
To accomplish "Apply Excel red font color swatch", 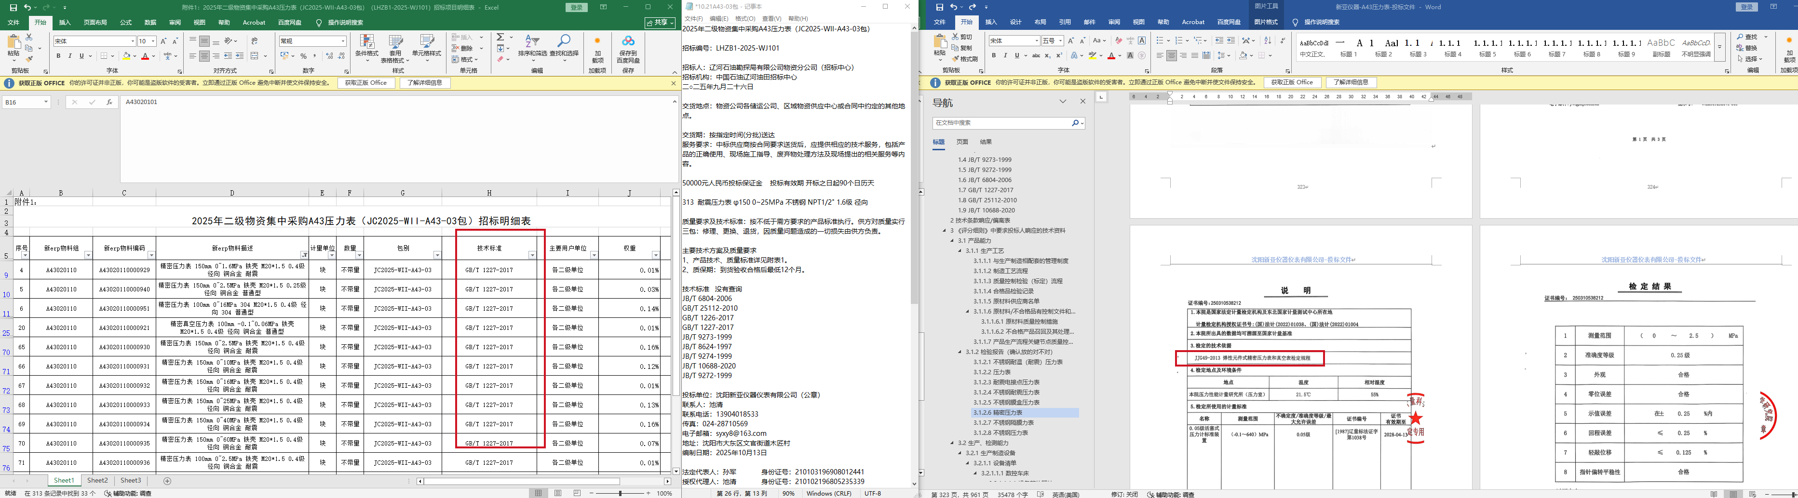I will (146, 56).
